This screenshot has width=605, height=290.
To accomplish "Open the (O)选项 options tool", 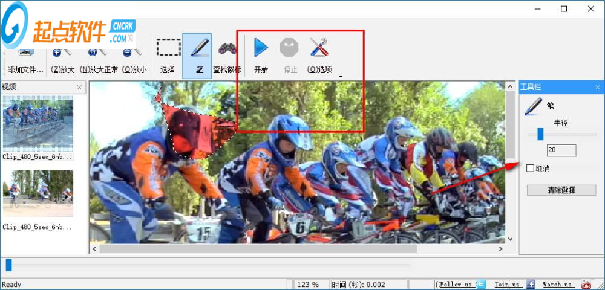I will (319, 56).
